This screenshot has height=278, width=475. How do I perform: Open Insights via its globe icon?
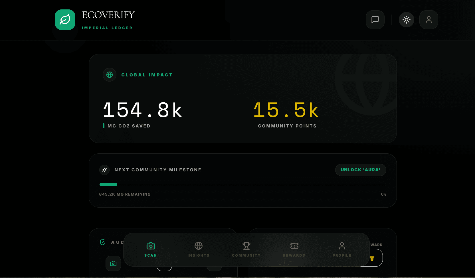[x=199, y=245]
